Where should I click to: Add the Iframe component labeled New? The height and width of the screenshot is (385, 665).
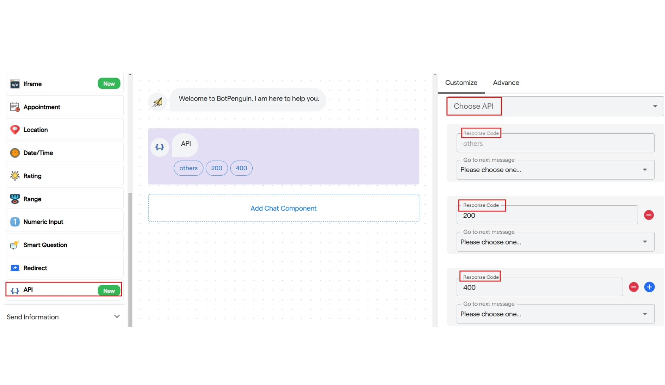pos(65,84)
